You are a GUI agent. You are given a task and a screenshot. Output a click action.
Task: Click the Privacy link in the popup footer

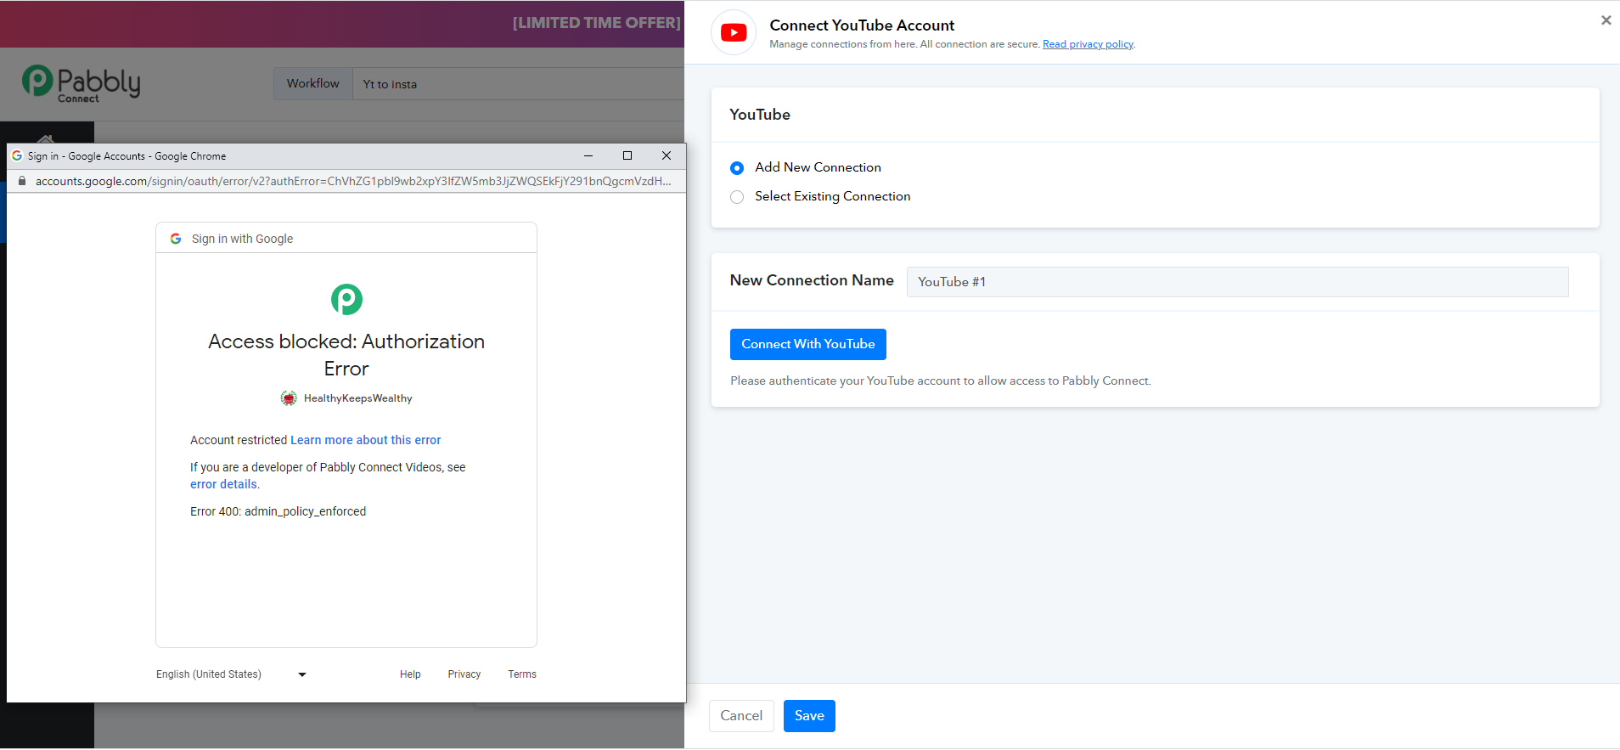tap(464, 674)
